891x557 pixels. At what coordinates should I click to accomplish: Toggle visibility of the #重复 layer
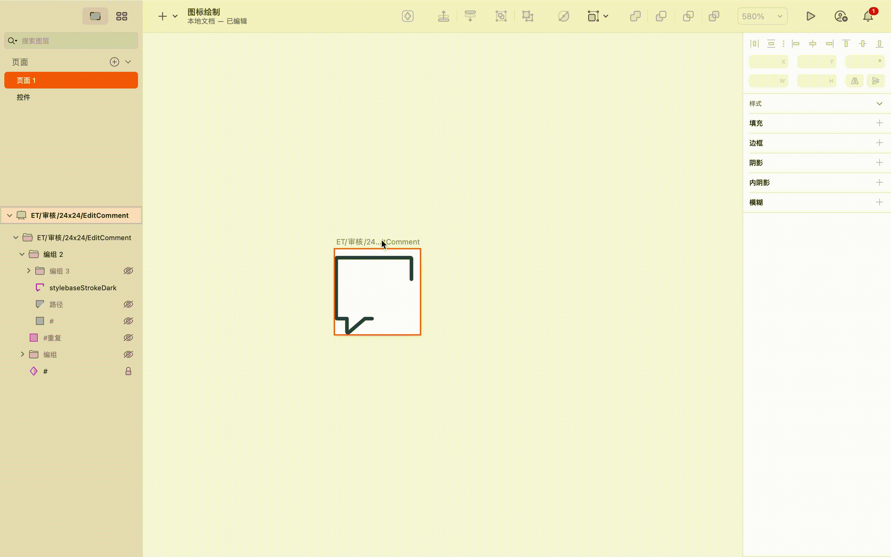coord(128,338)
